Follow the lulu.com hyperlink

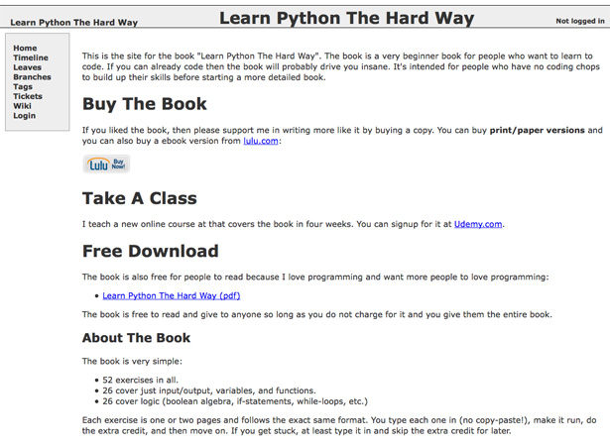262,142
